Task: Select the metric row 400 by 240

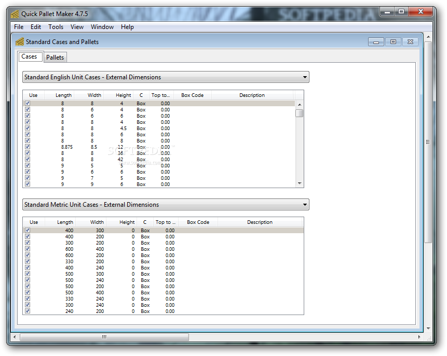Action: [164, 267]
